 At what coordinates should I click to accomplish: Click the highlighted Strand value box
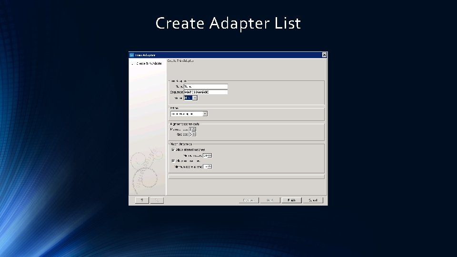(x=189, y=98)
